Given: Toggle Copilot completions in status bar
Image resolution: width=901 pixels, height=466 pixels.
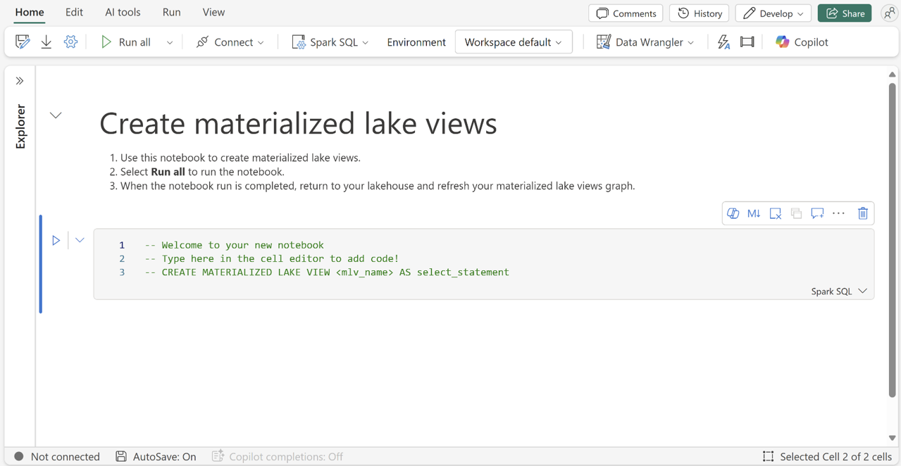Looking at the screenshot, I should click(x=278, y=457).
